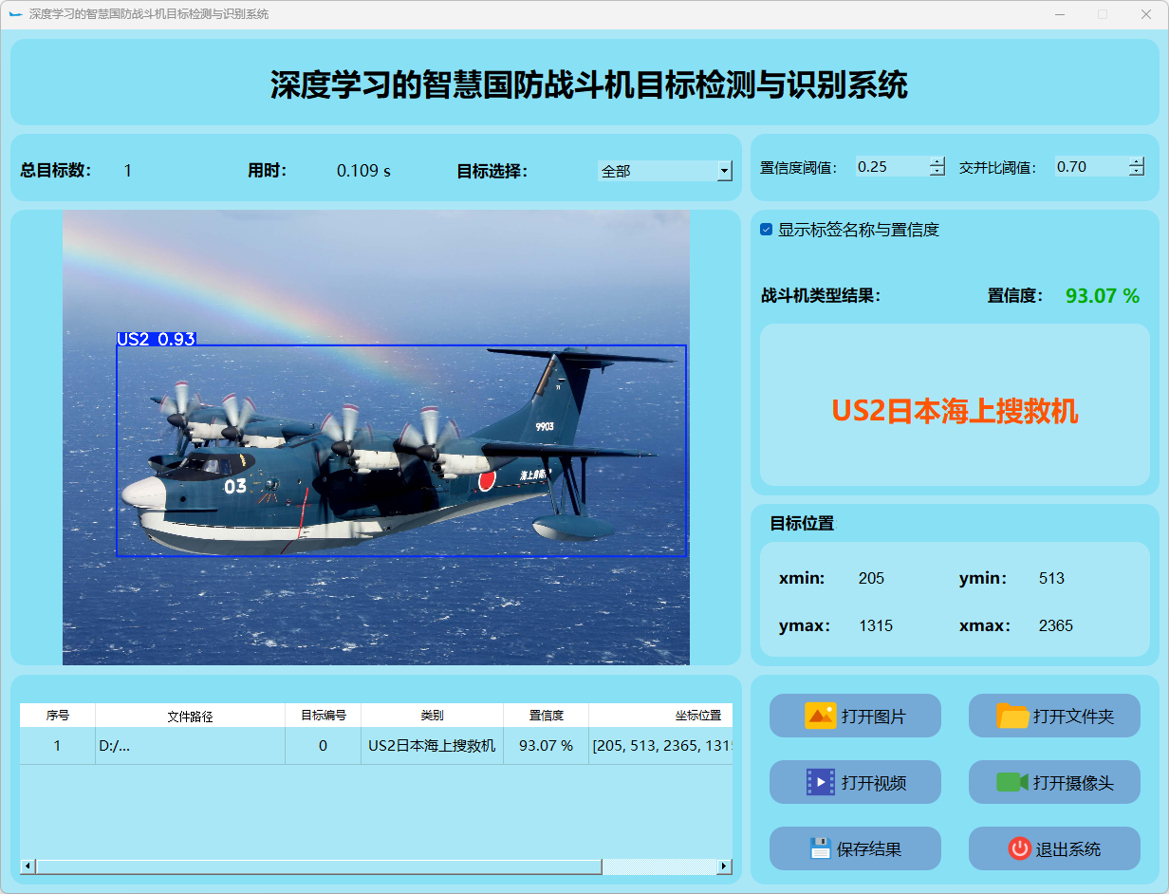Decrease the IoU threshold with down arrow
The image size is (1169, 894).
click(1137, 172)
